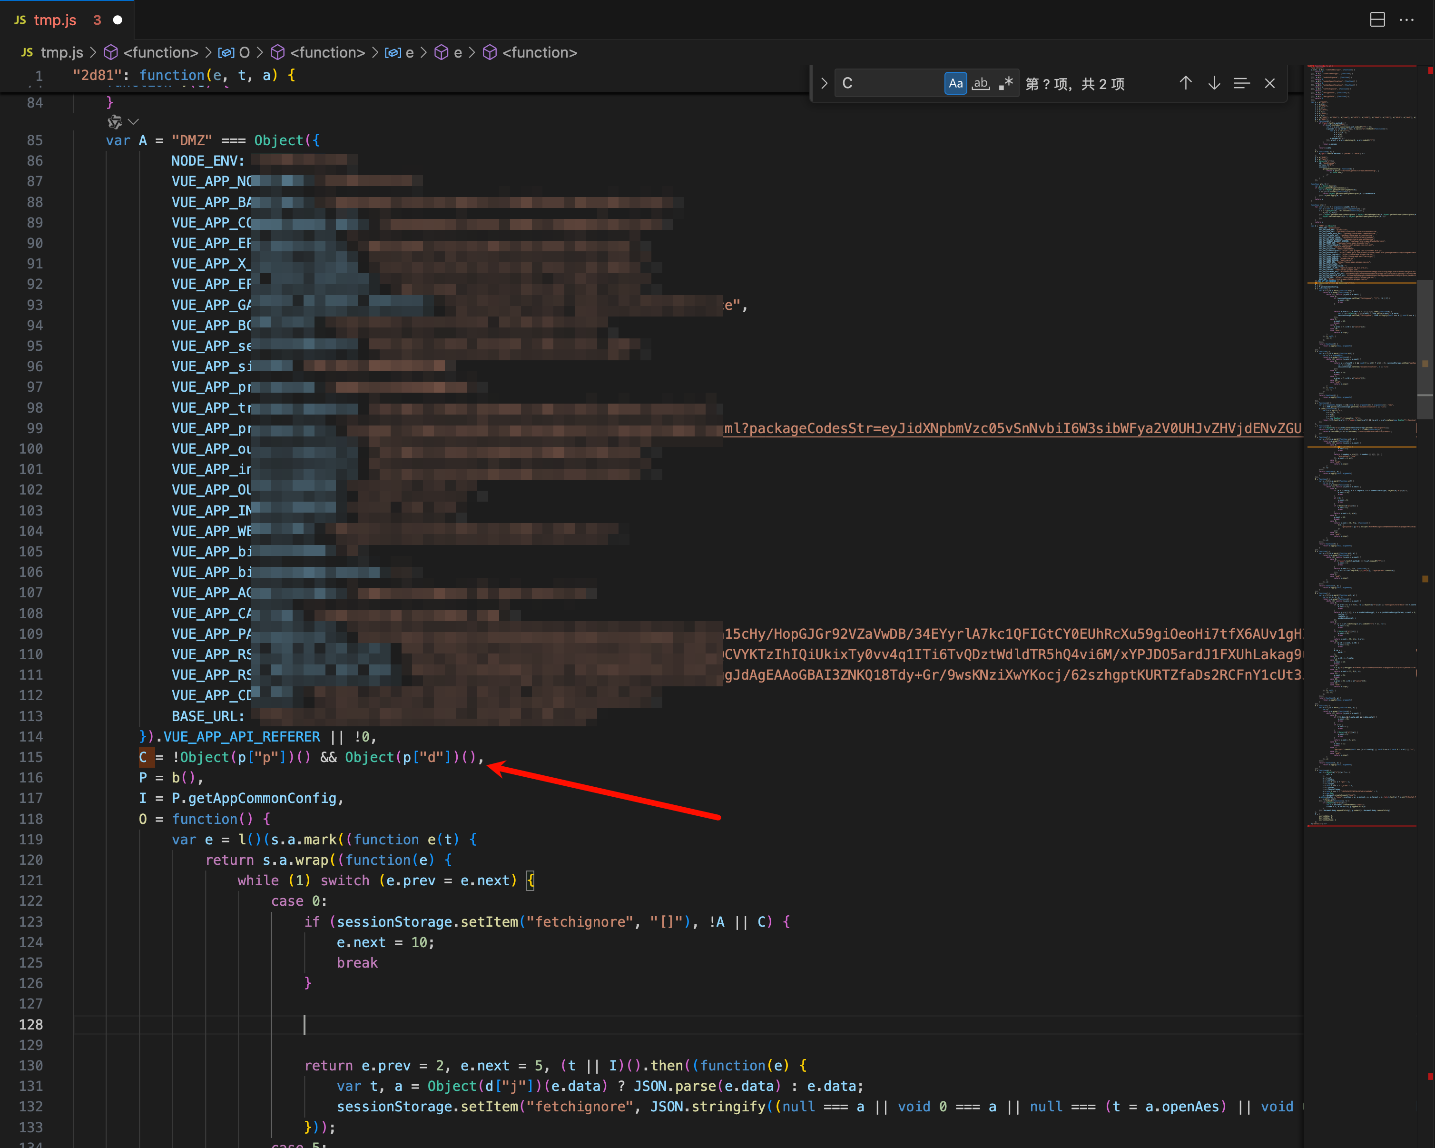Expand the replace field chevron
1435x1148 pixels.
point(823,83)
